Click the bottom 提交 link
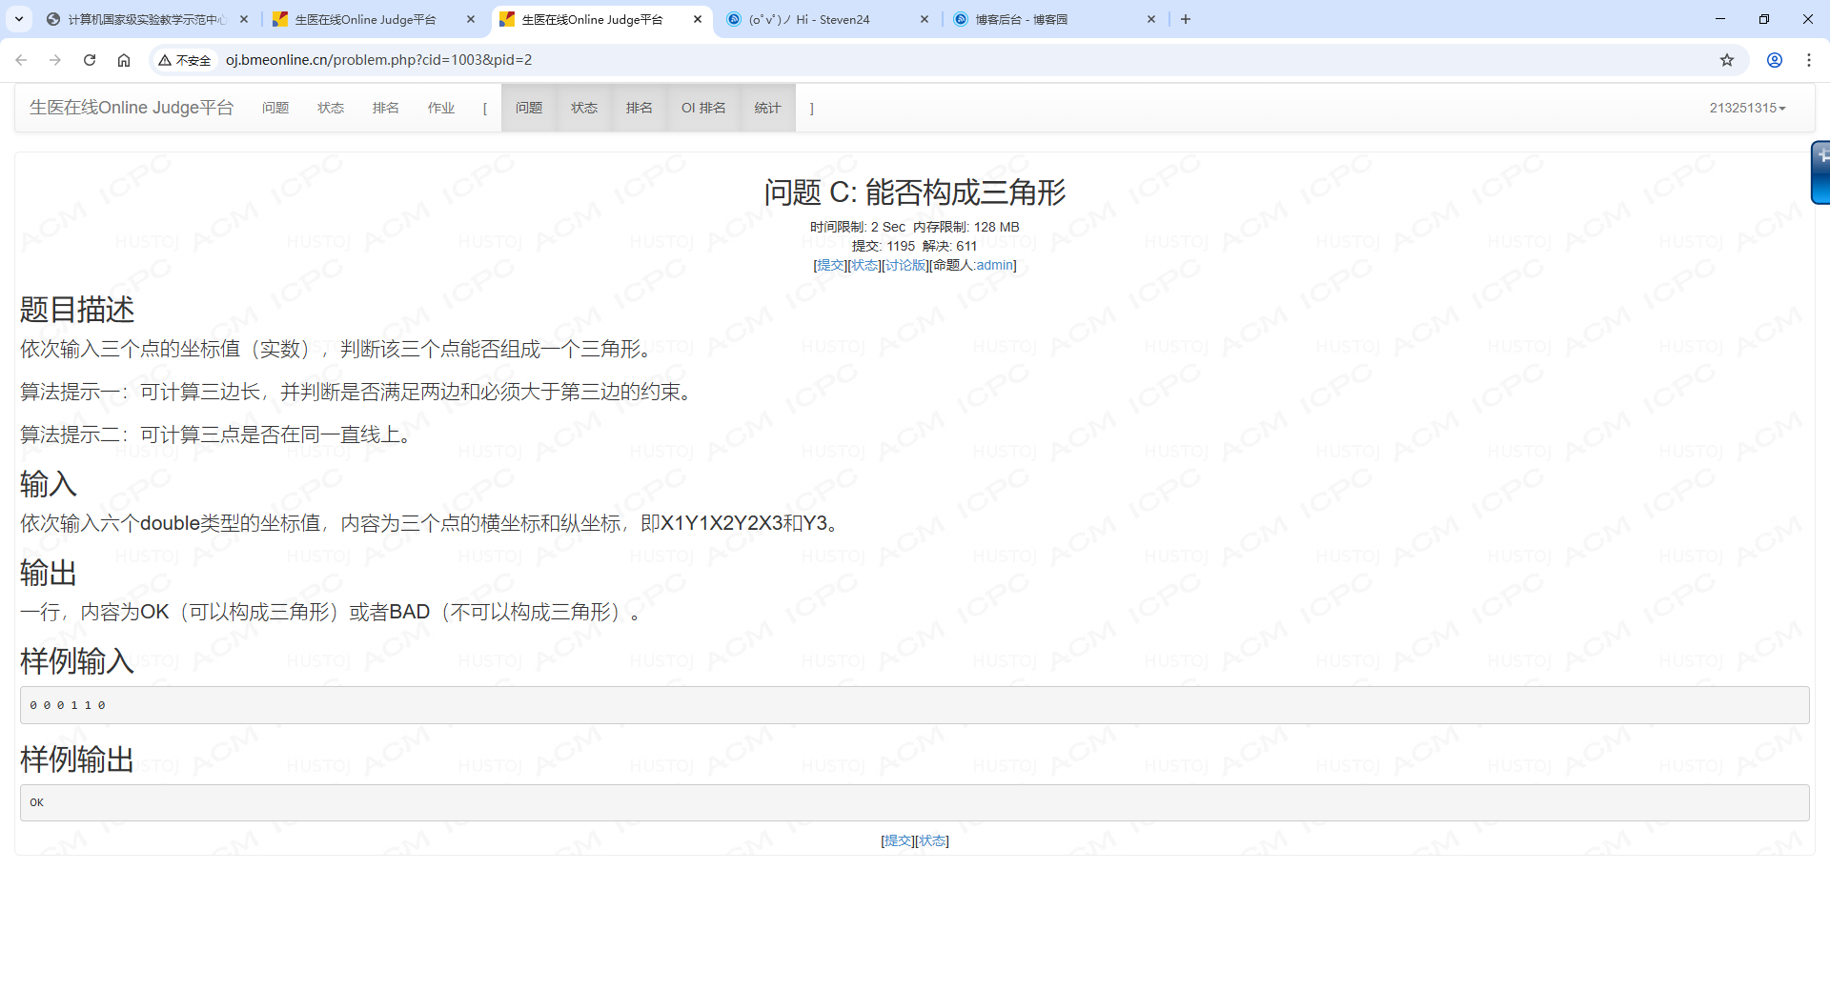The height and width of the screenshot is (991, 1830). click(x=898, y=840)
